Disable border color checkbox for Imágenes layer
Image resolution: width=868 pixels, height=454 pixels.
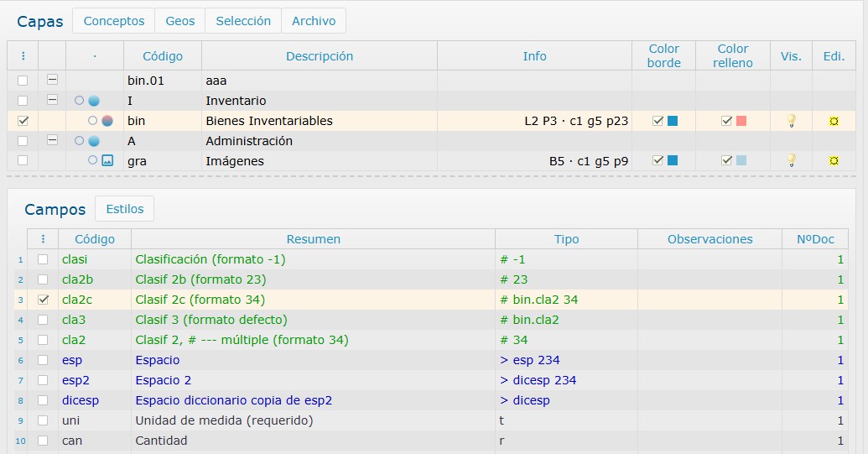(658, 160)
